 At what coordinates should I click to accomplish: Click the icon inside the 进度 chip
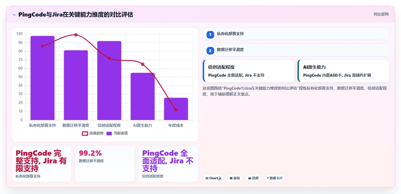249,178
